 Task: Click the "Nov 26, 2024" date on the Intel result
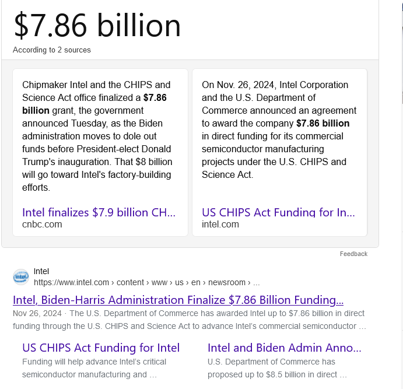37,313
